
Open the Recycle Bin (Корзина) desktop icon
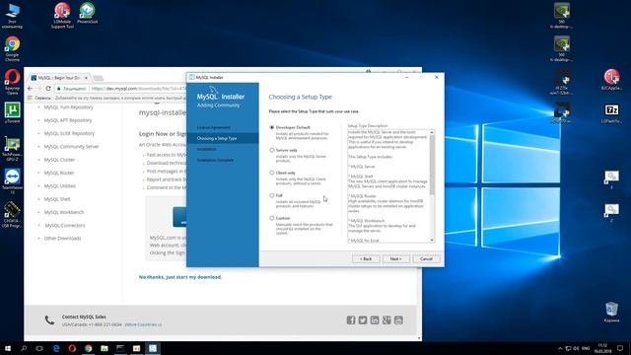611,312
